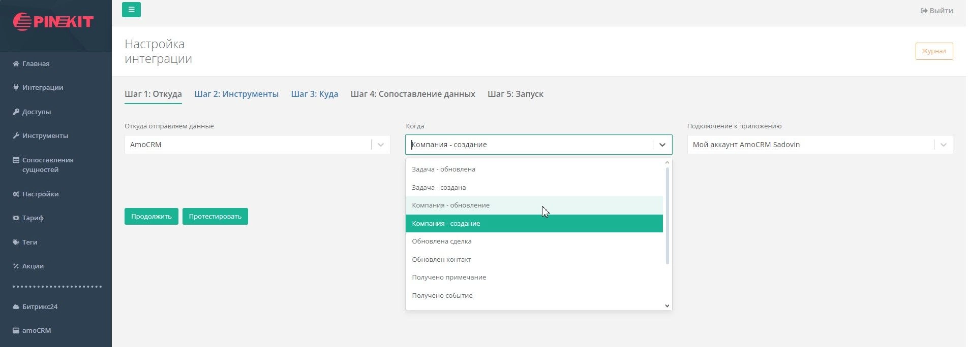Click the home icon beside Главная
Viewport: 968px width, 347px height.
click(16, 64)
